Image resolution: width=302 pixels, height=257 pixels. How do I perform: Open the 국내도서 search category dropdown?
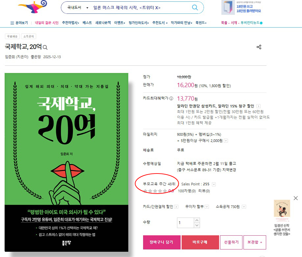(x=78, y=8)
